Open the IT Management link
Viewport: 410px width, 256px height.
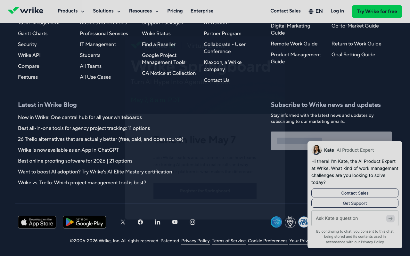[98, 44]
